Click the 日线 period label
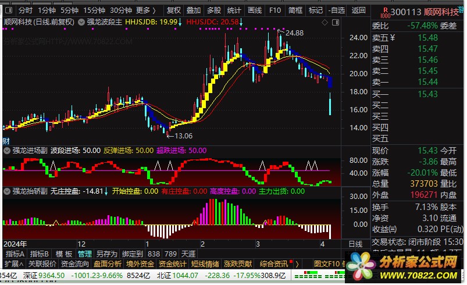 tap(355, 244)
